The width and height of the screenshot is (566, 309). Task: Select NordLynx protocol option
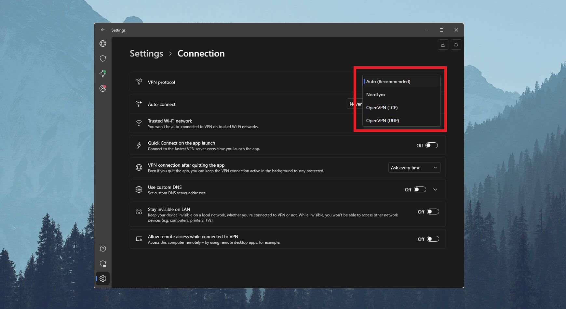click(401, 95)
